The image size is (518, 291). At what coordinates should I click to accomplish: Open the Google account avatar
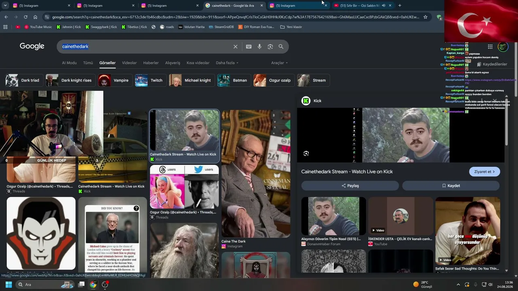coord(503,47)
